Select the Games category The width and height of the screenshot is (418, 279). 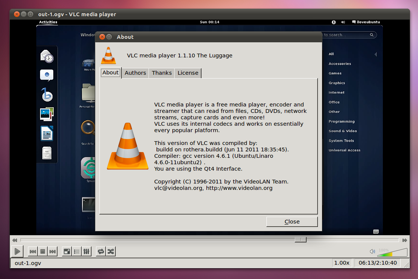coord(335,73)
